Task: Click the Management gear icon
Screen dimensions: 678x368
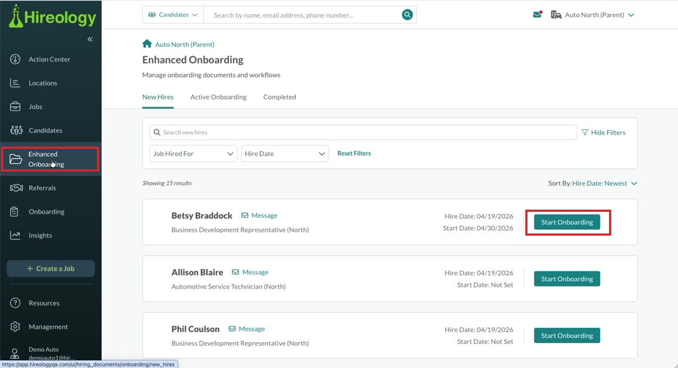Action: click(15, 327)
